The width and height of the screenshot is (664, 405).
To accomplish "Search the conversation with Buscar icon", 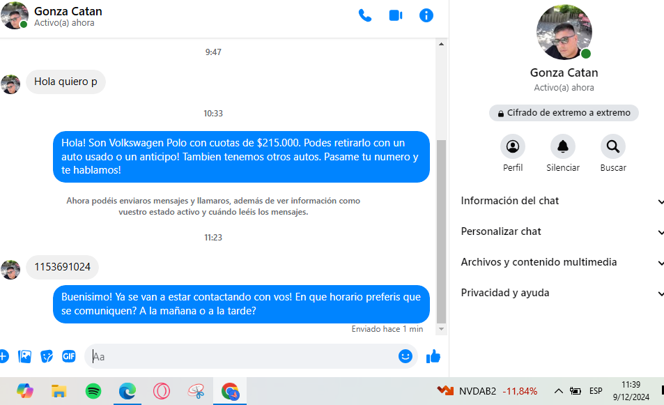I will 612,146.
